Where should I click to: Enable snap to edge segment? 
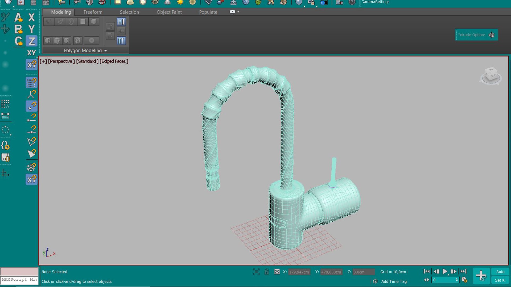click(31, 141)
